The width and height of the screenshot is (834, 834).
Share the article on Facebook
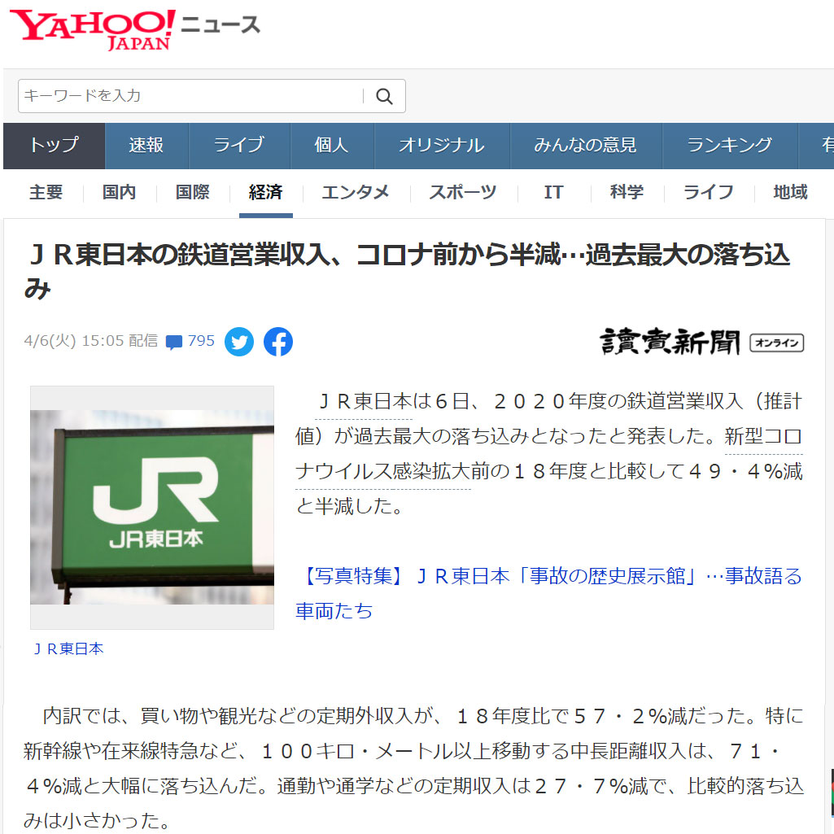click(278, 342)
